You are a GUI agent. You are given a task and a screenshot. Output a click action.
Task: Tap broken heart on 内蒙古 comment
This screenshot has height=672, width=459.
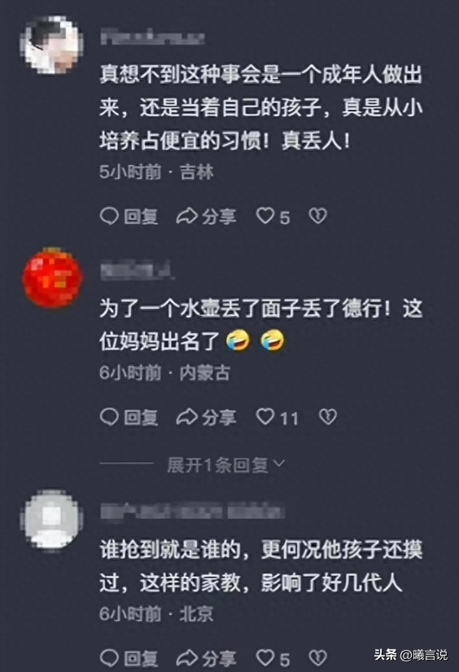tap(328, 417)
